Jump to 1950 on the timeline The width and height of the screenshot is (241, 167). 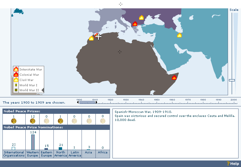(x=157, y=100)
